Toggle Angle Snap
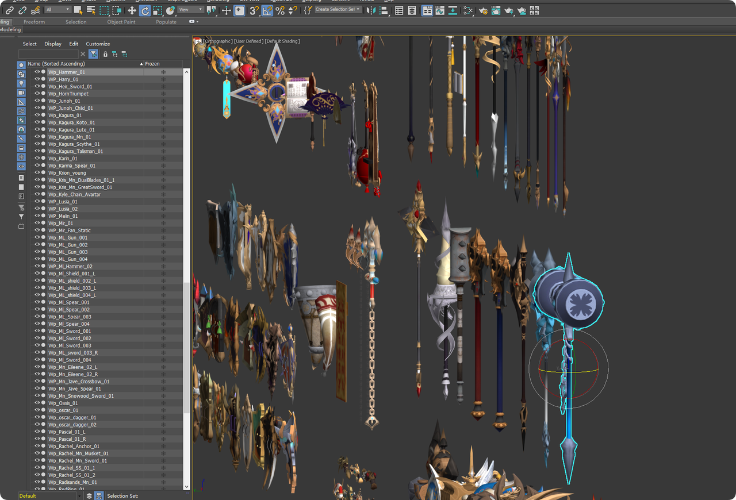The image size is (736, 500). [267, 10]
